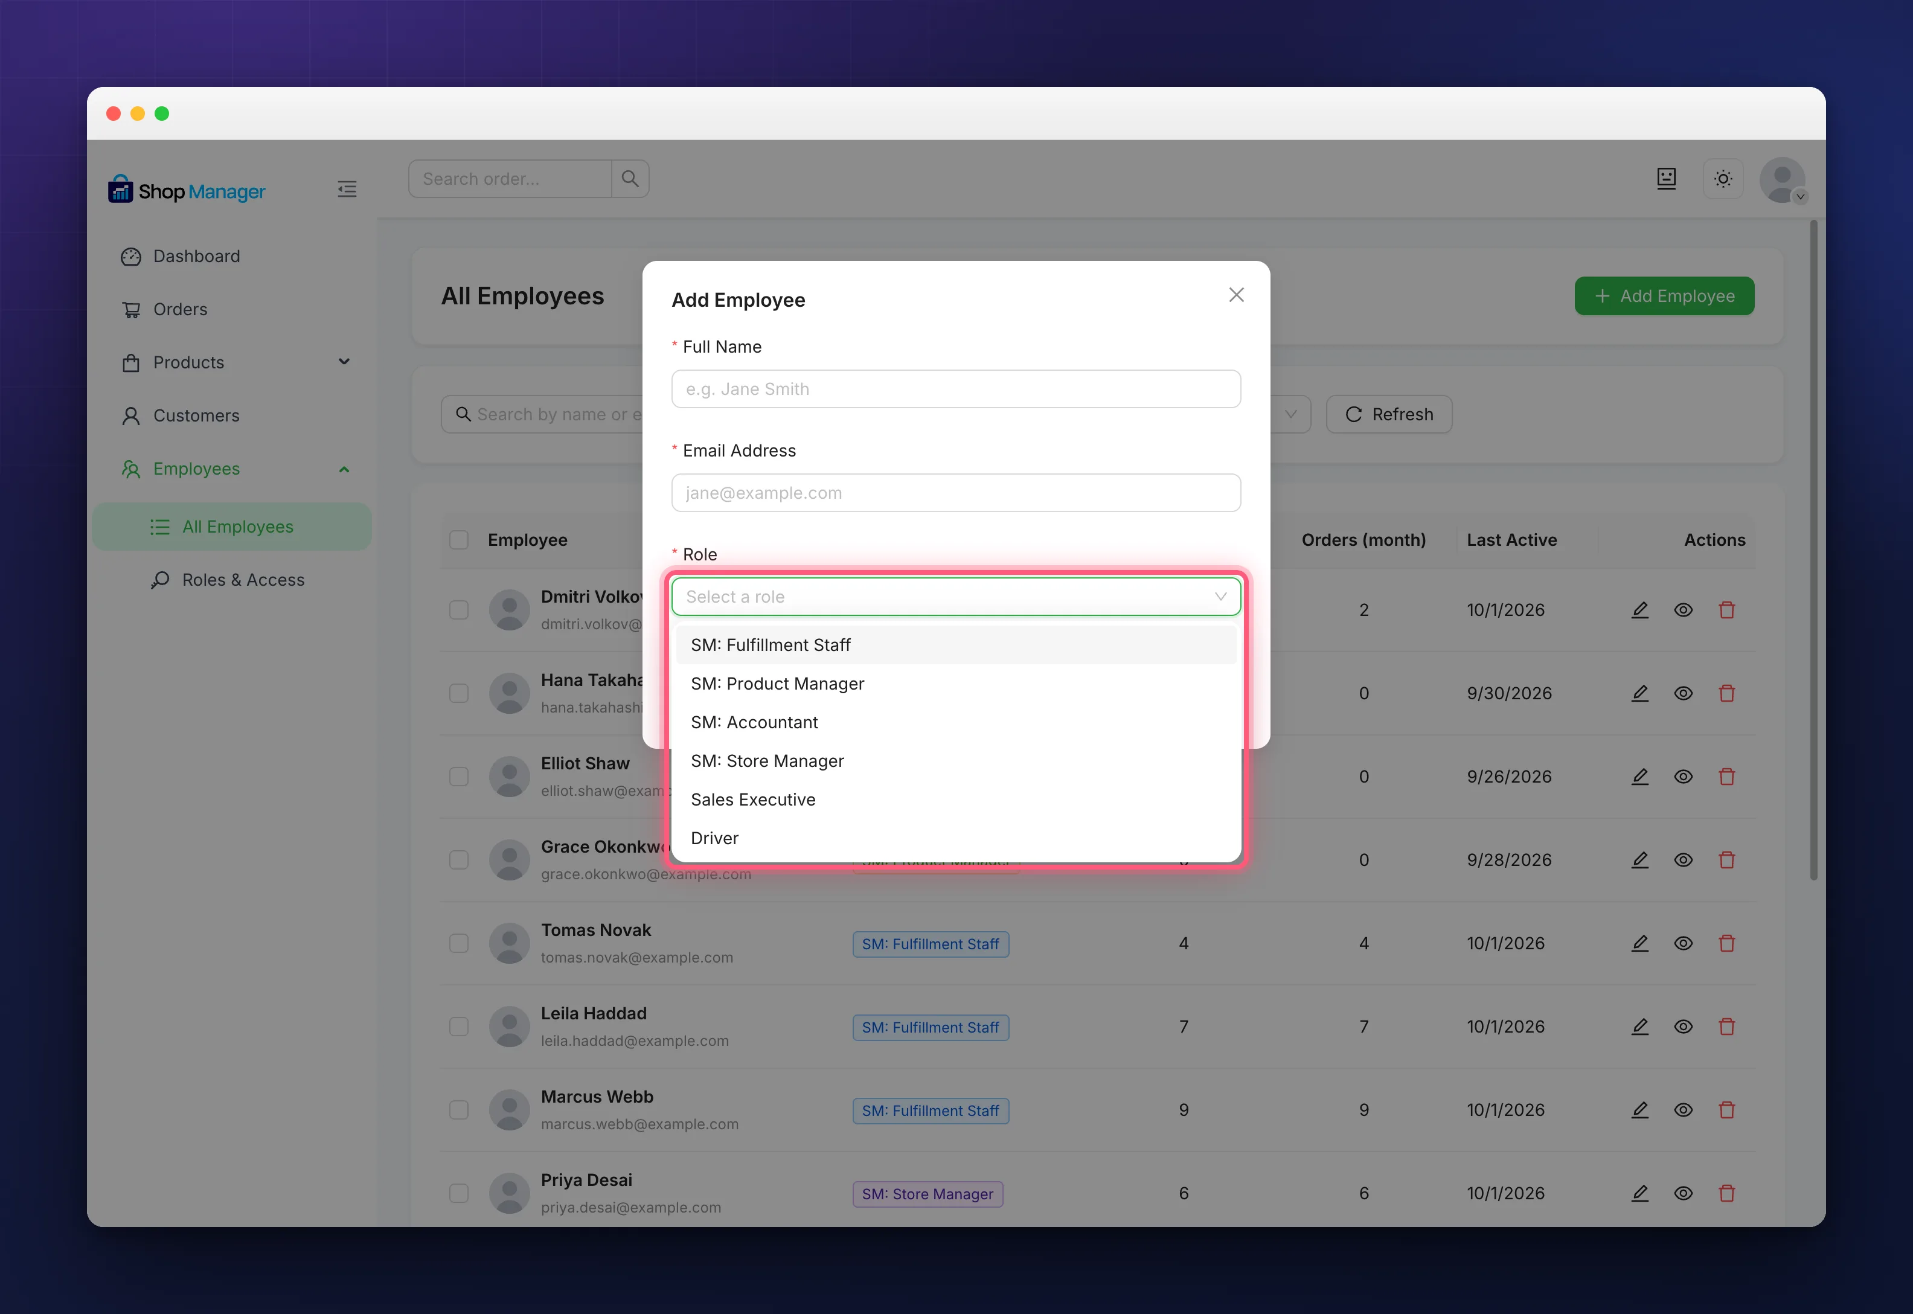Delete Leila Haddad's record
The image size is (1913, 1314).
click(1727, 1027)
